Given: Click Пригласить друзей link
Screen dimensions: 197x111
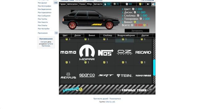Looking at the screenshot, I should [101, 99].
